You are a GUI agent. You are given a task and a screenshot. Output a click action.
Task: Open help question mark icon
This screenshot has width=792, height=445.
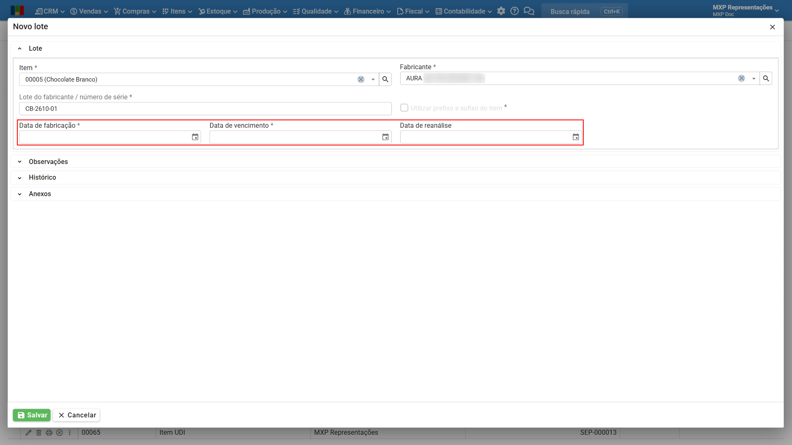(514, 11)
